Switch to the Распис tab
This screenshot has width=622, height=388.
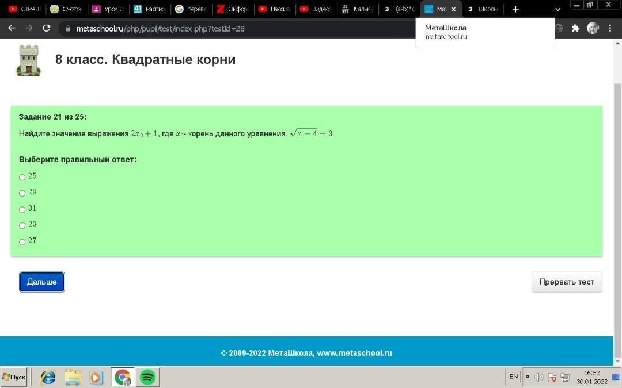tap(150, 9)
